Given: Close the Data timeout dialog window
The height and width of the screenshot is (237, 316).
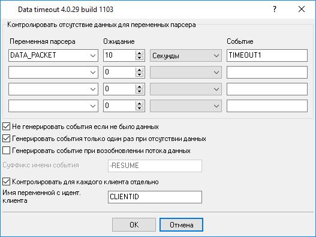Looking at the screenshot, I should pos(302,9).
